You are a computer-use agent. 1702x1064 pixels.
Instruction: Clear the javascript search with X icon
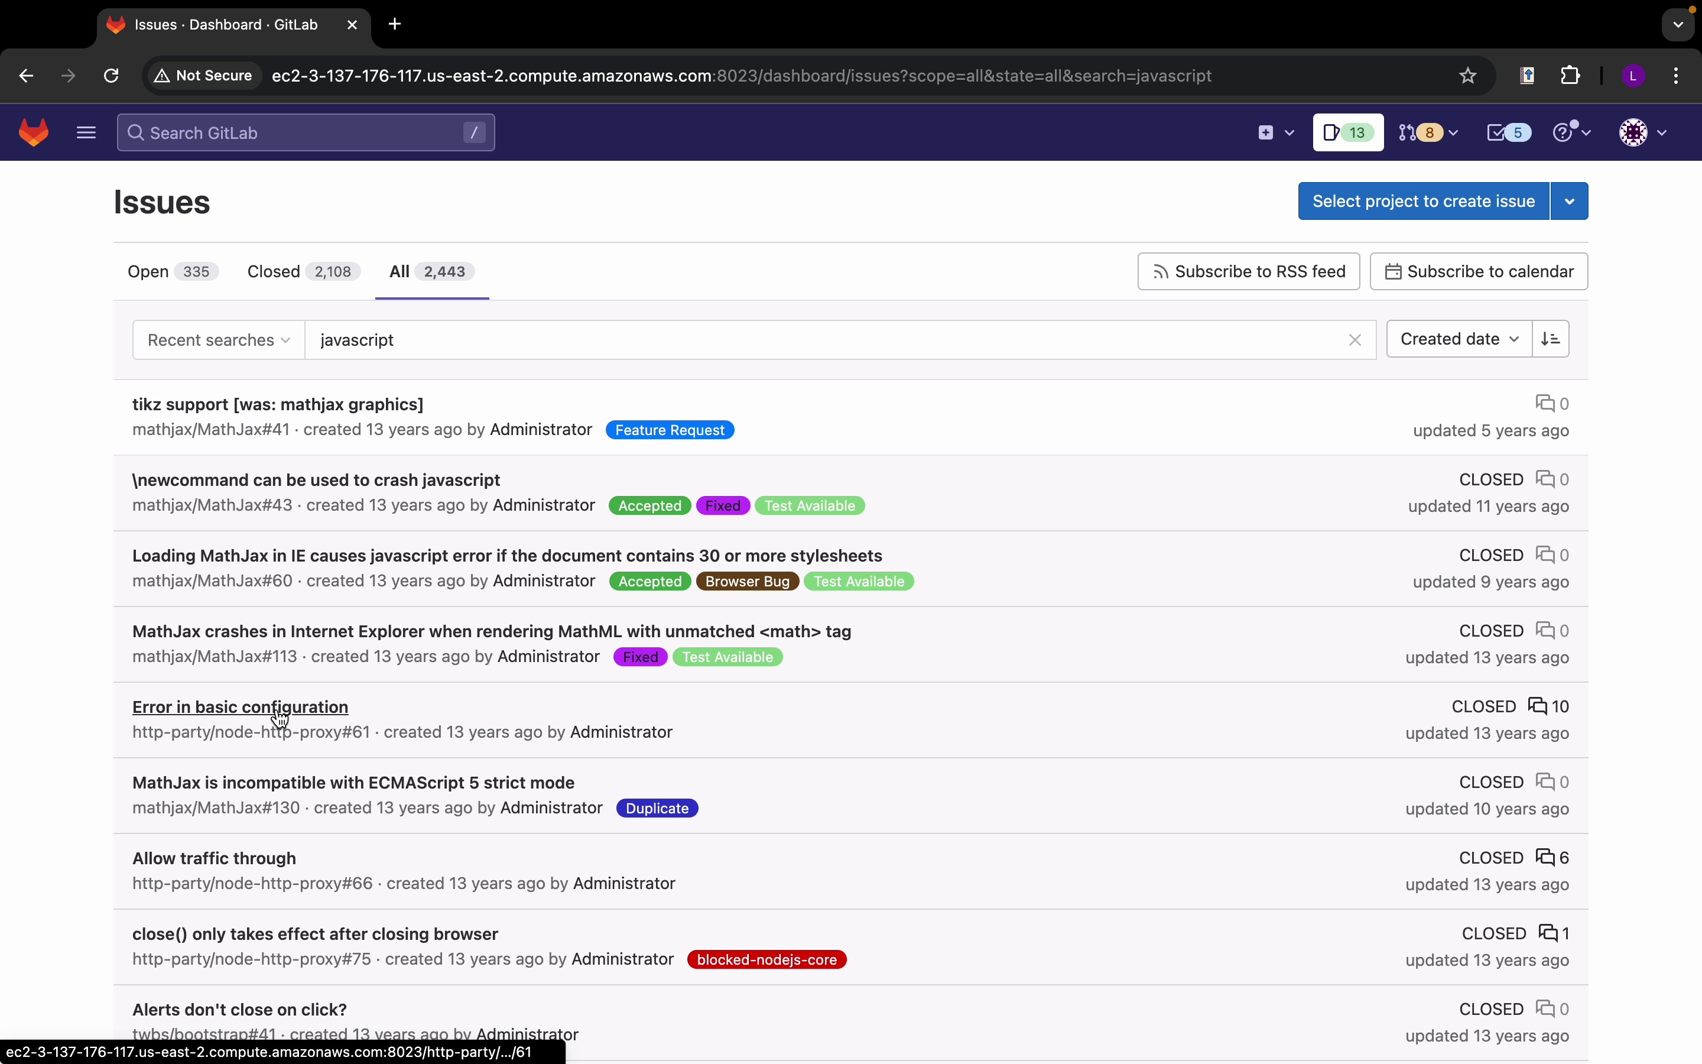pos(1355,340)
